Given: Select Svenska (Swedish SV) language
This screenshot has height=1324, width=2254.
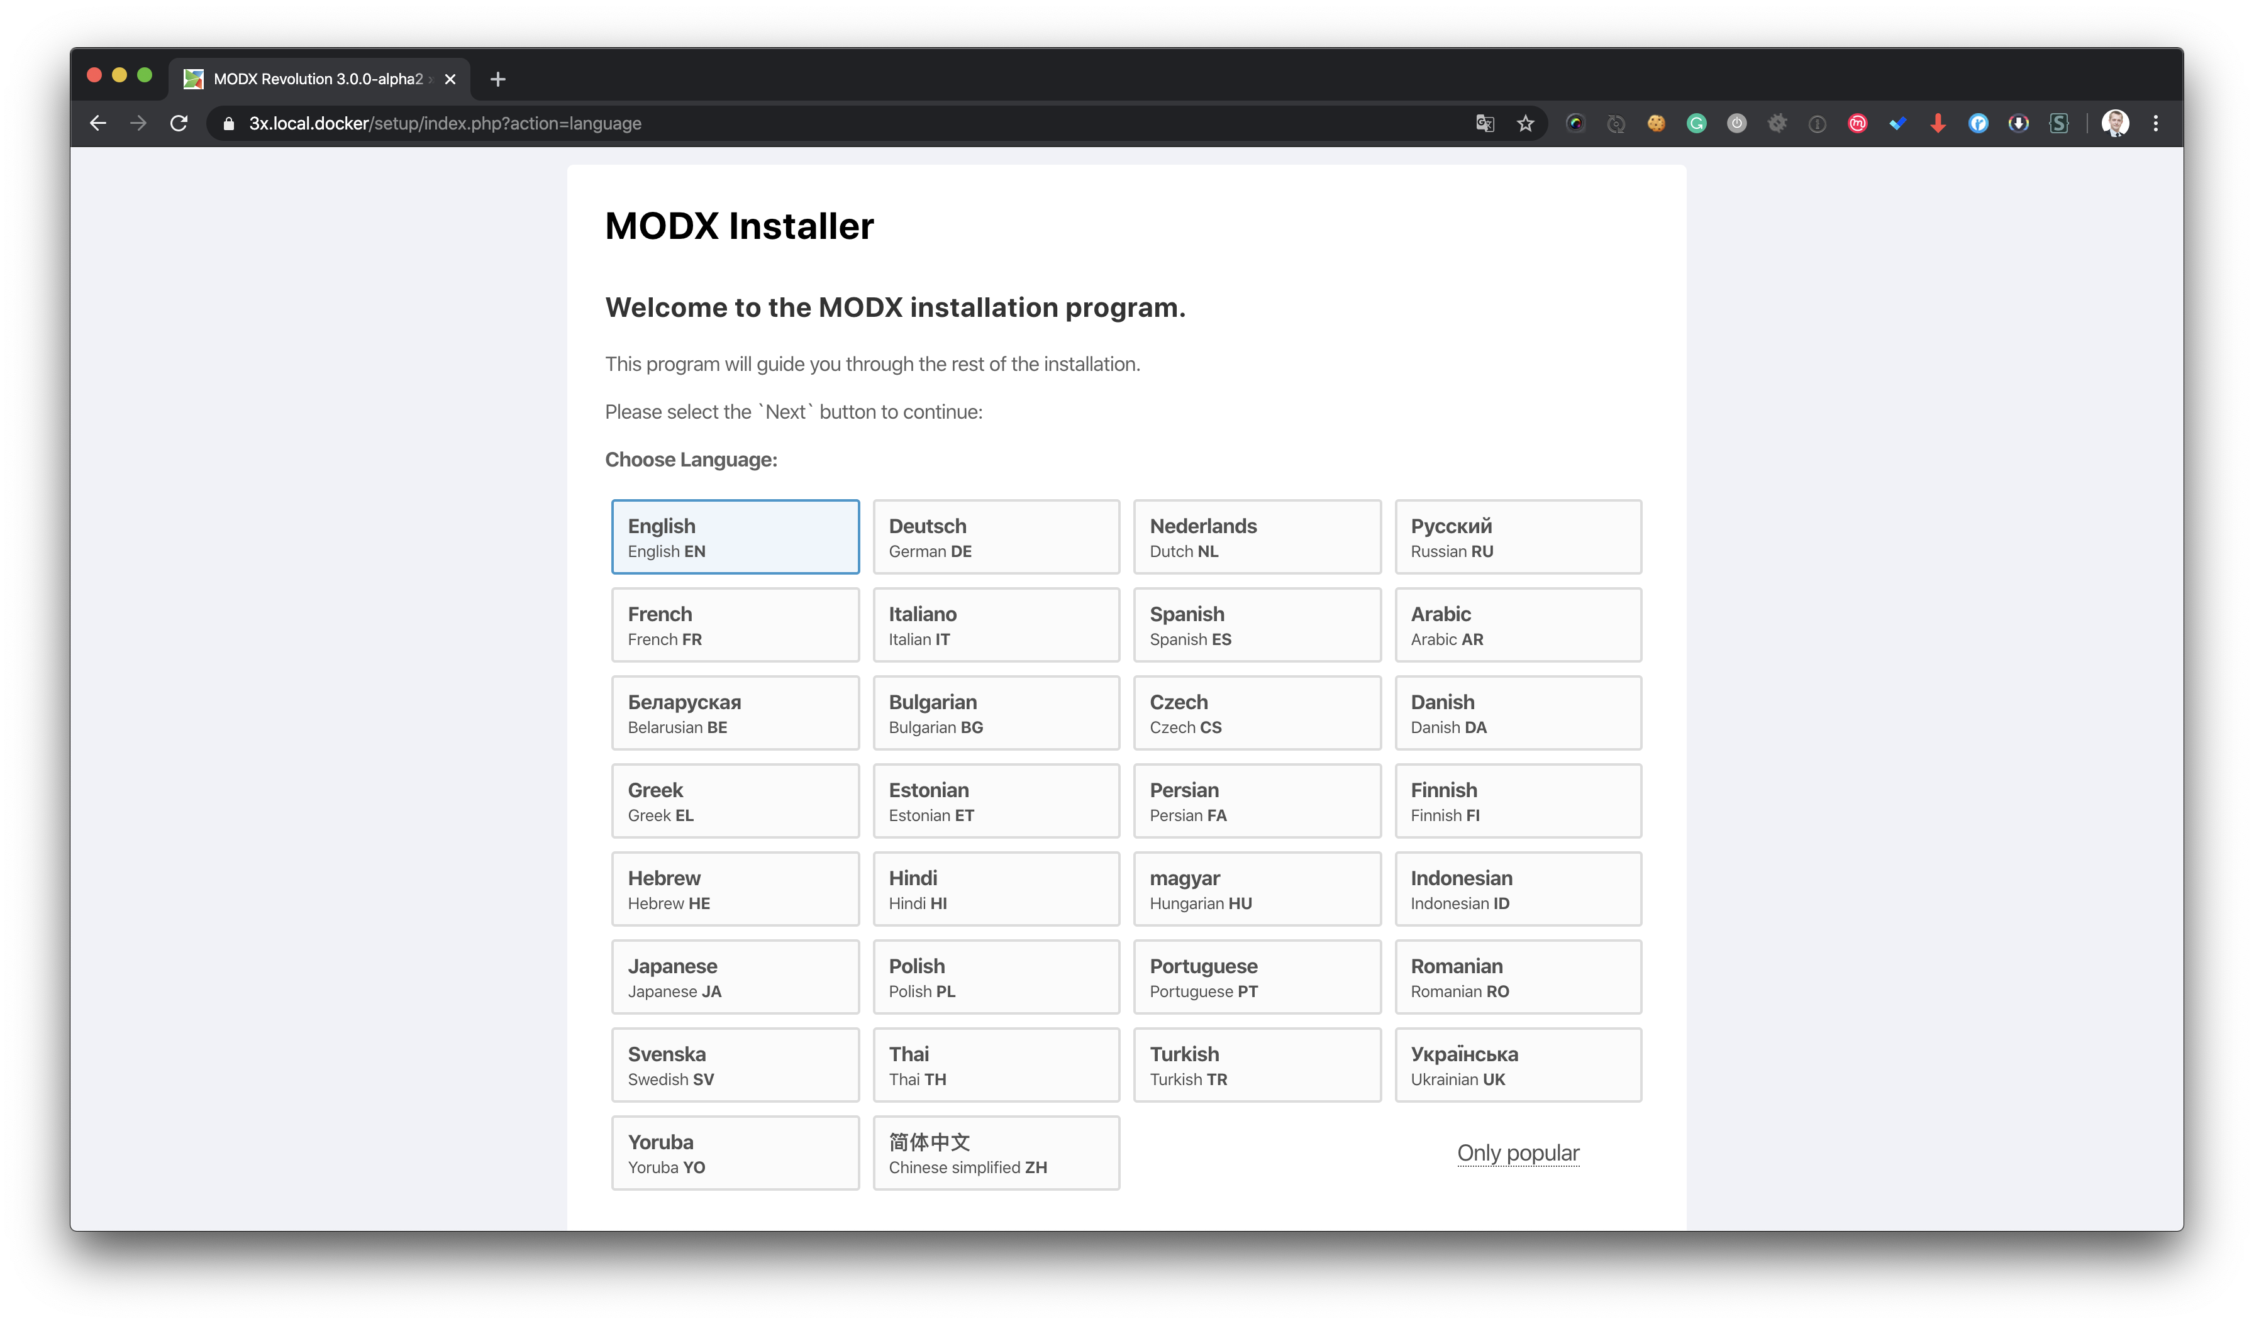Looking at the screenshot, I should point(735,1065).
